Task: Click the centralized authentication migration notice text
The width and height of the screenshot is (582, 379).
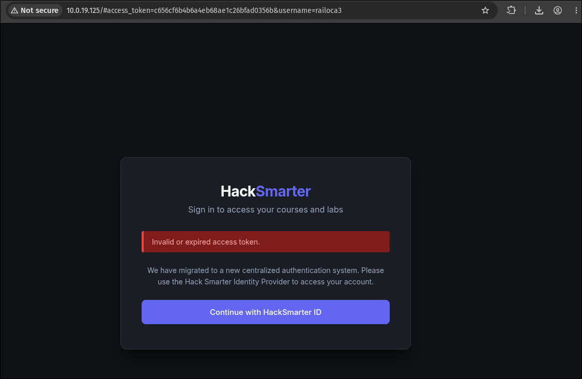Action: coord(265,276)
